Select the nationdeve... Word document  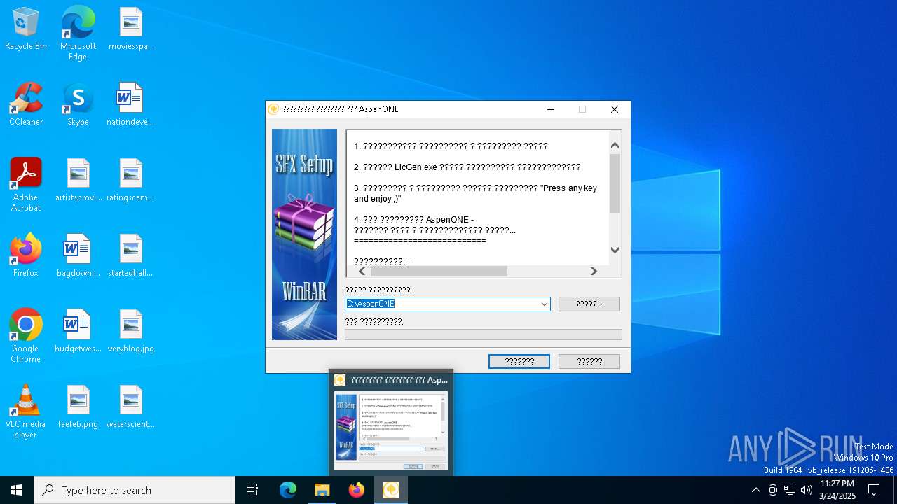pyautogui.click(x=130, y=105)
